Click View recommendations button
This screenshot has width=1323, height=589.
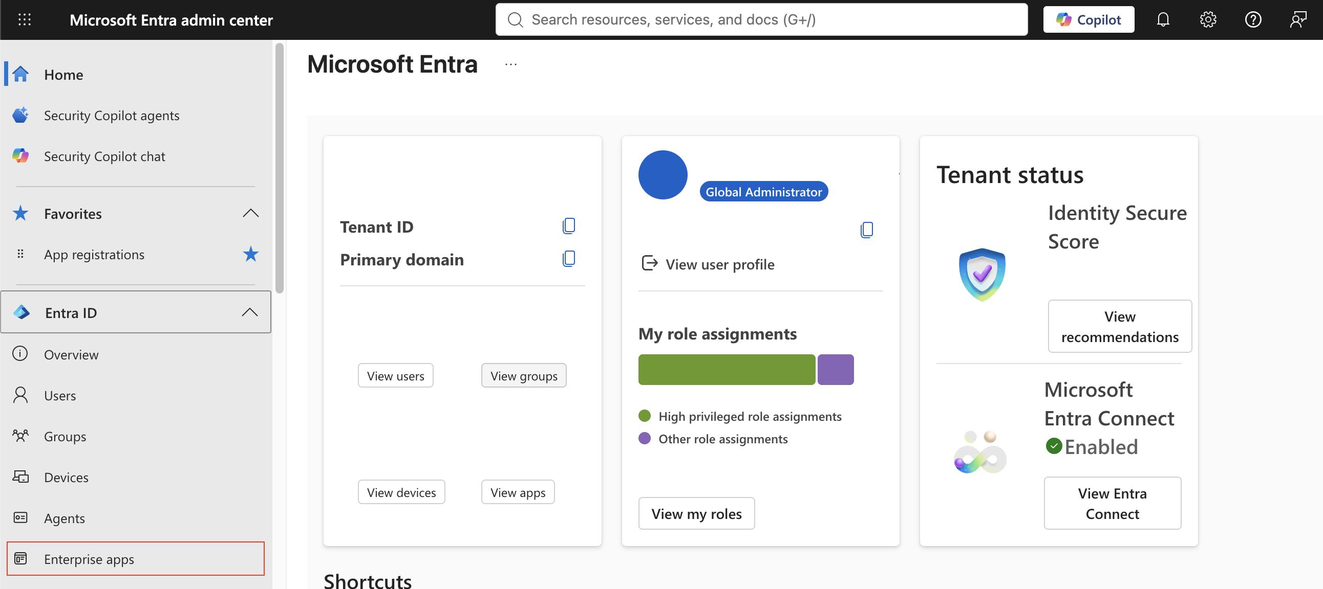pyautogui.click(x=1120, y=326)
